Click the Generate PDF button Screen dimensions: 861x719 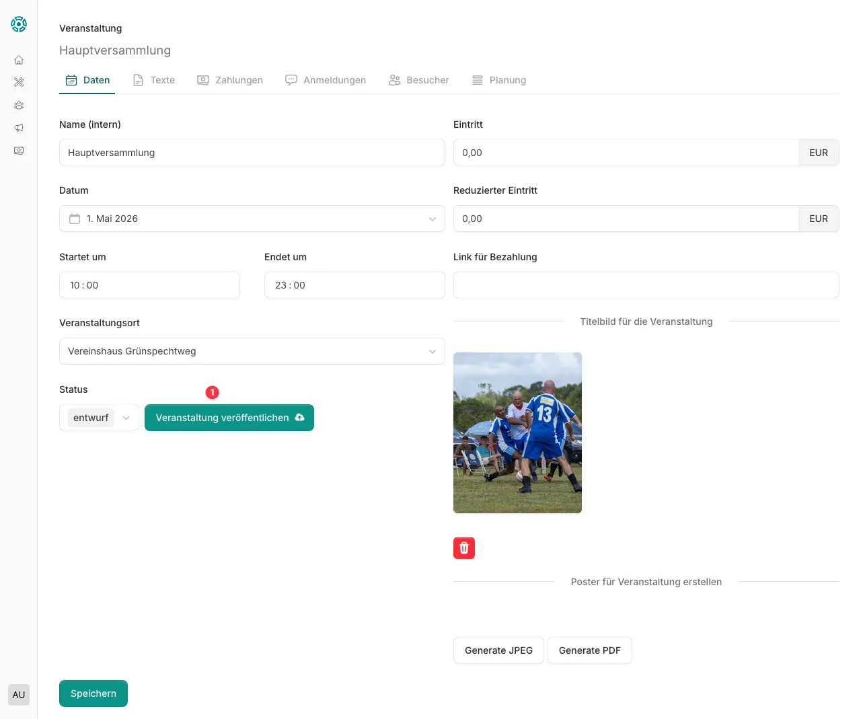pos(590,650)
